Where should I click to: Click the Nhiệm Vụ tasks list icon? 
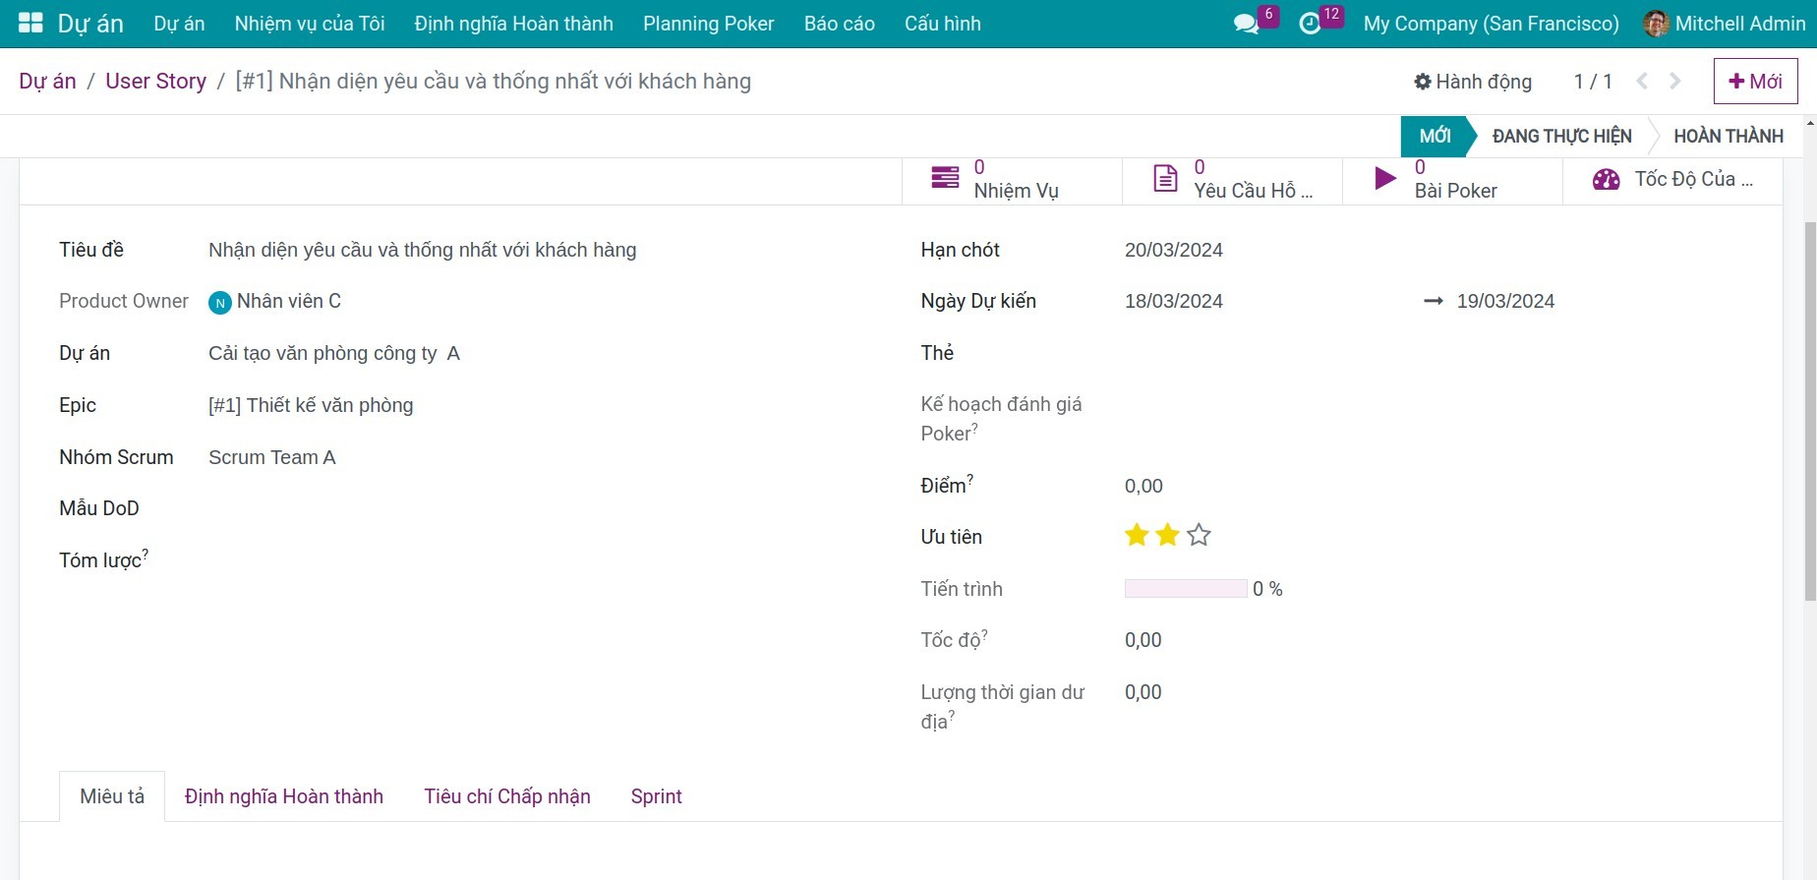(x=945, y=178)
